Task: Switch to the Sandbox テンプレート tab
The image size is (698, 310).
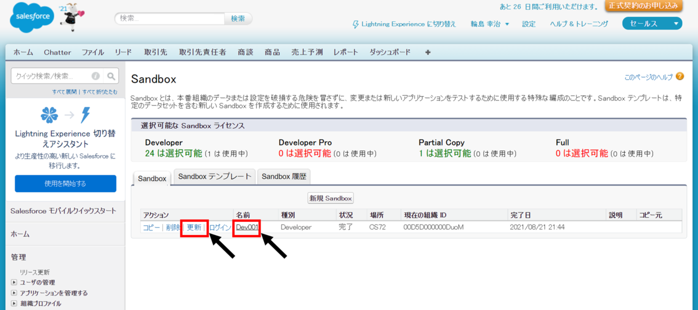Action: click(215, 176)
